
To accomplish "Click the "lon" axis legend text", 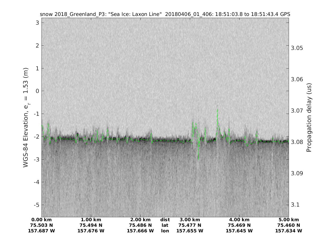I will click(x=165, y=231).
